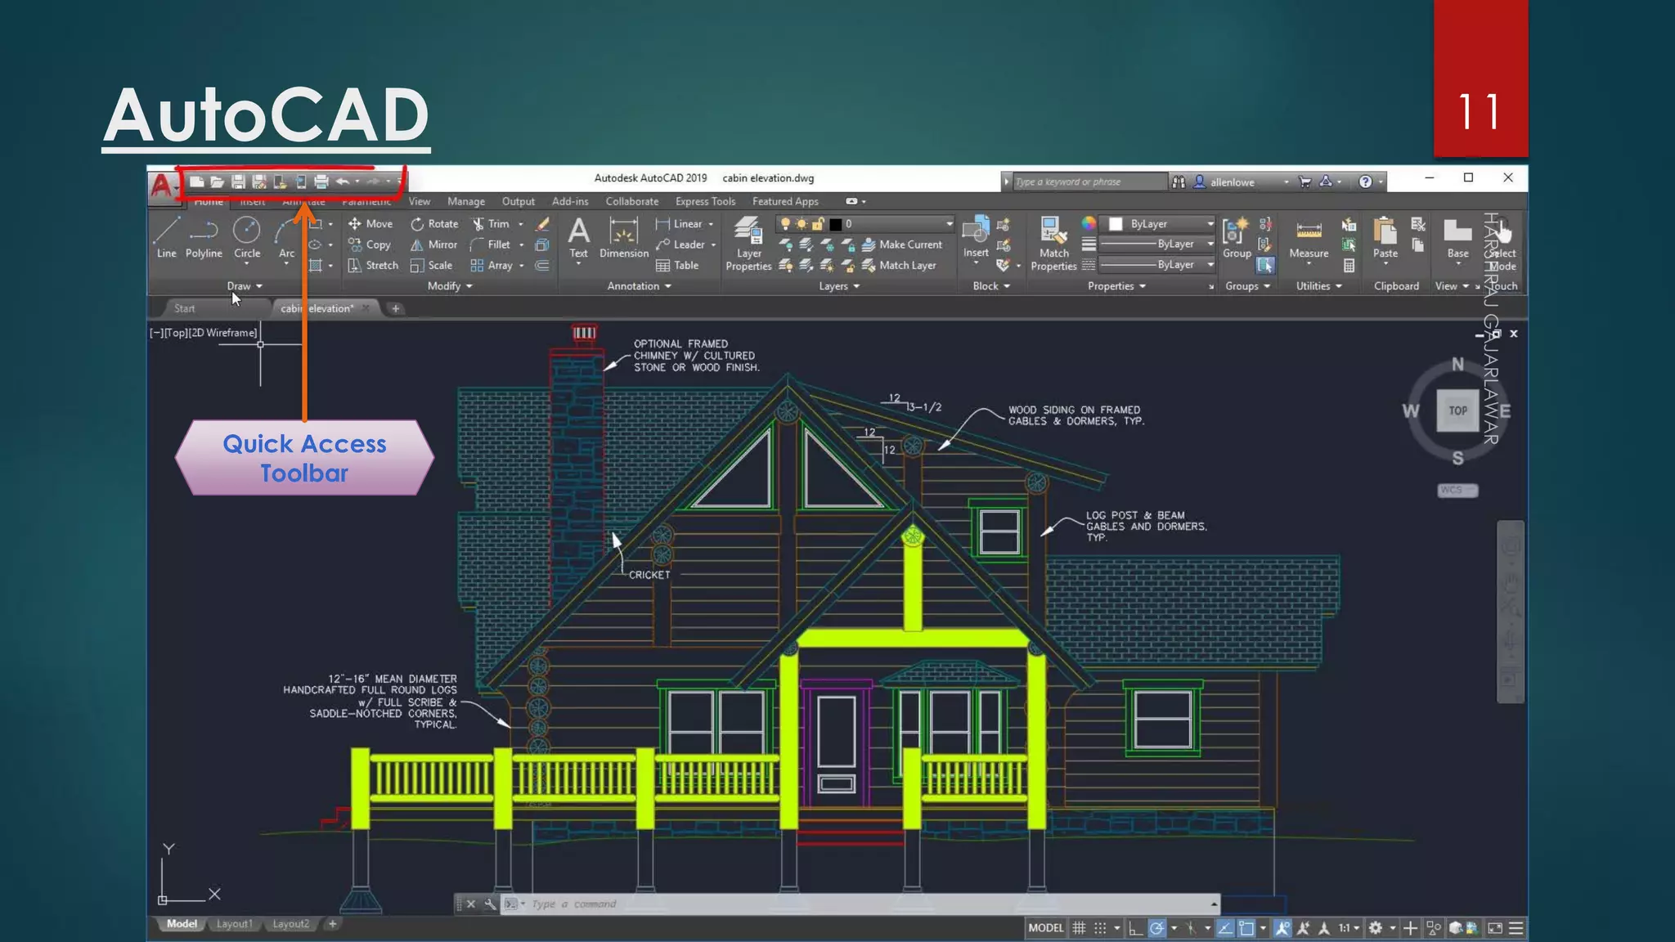Click the Scale tool

click(431, 266)
